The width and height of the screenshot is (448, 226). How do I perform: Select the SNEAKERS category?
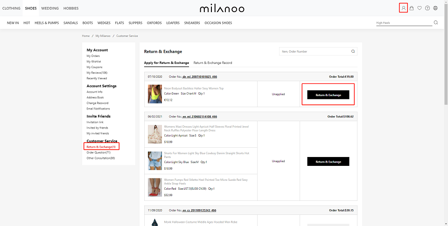pos(192,23)
